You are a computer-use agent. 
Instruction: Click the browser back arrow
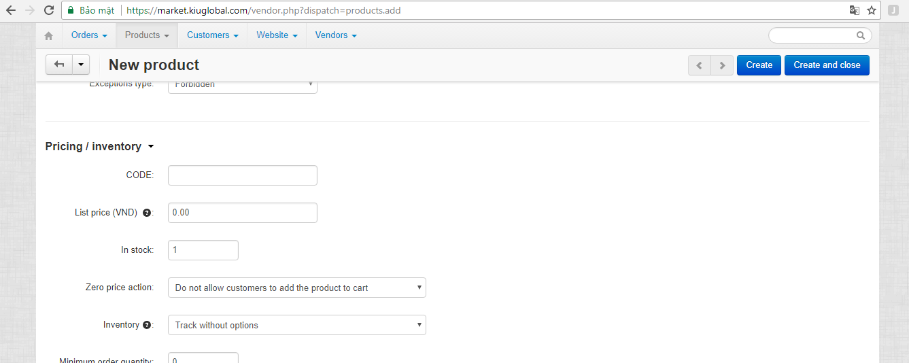point(11,10)
